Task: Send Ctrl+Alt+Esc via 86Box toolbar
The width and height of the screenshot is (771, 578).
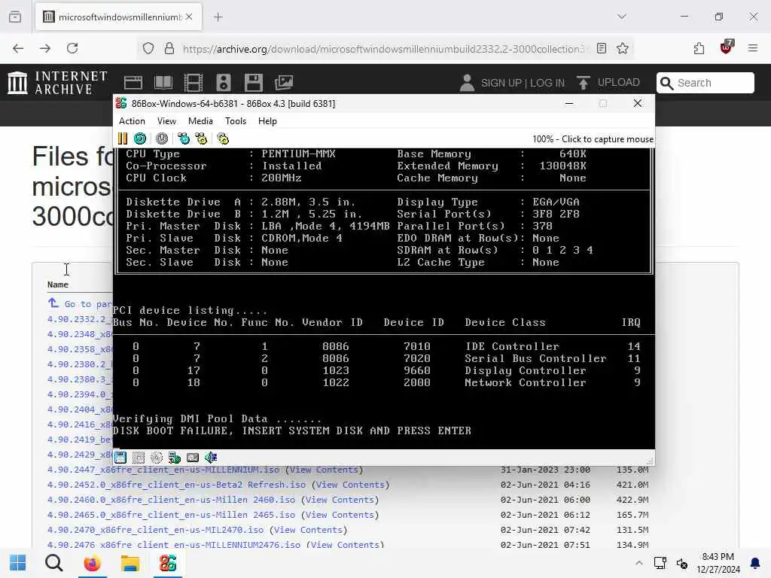Action: click(201, 139)
